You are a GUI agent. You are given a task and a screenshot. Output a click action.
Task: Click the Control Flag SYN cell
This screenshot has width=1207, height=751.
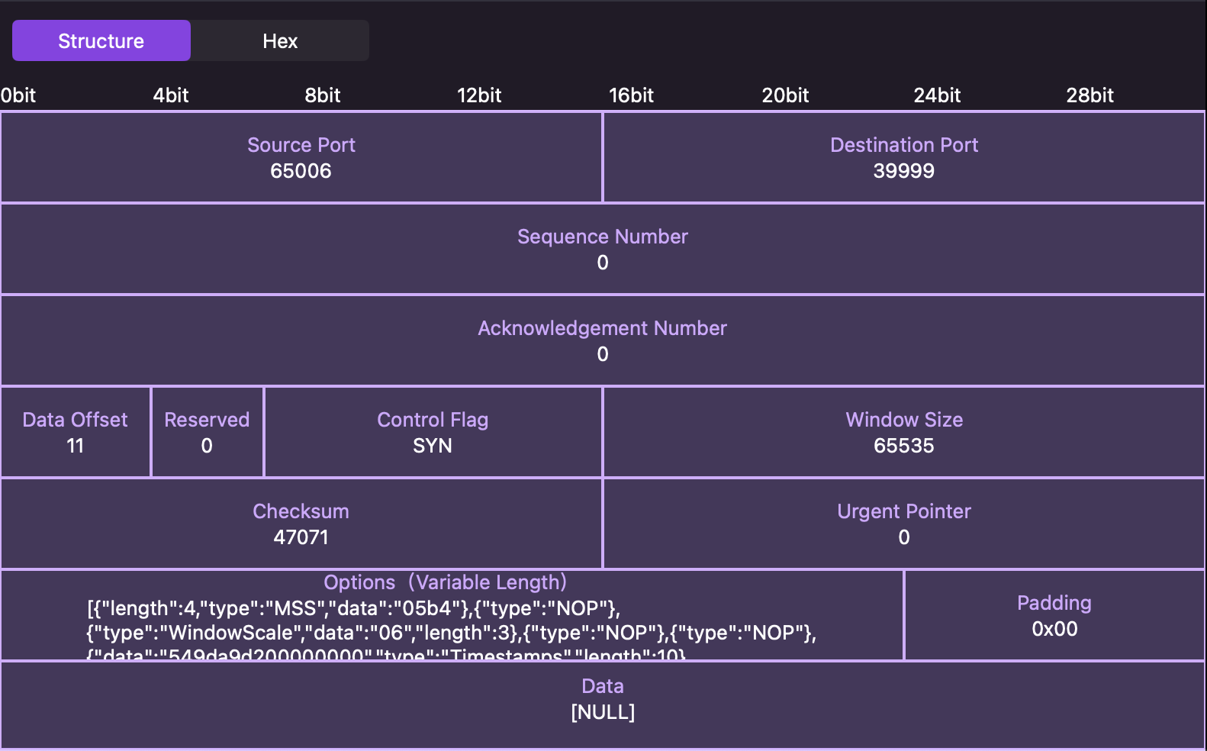[x=433, y=432]
